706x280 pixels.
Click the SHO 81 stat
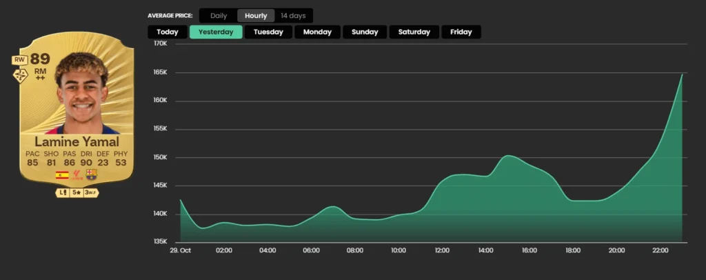pyautogui.click(x=51, y=159)
